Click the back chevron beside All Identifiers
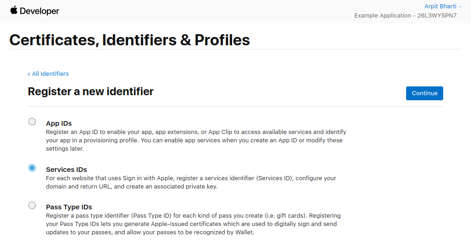The image size is (471, 244). (x=29, y=74)
